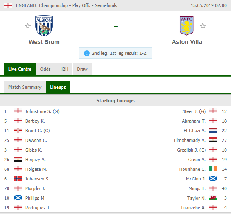Click the info icon beside 2nd leg note

[87, 53]
